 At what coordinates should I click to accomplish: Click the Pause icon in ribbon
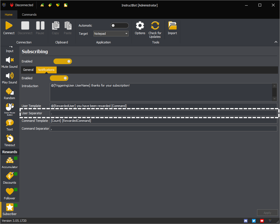40,25
